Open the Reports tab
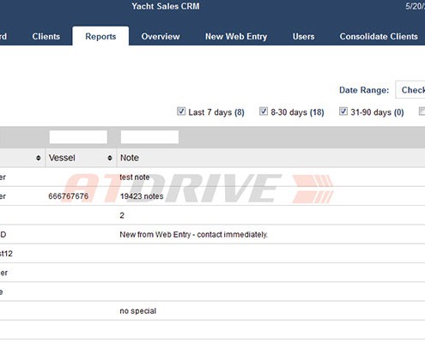Viewport: 425px width, 343px height. [100, 37]
